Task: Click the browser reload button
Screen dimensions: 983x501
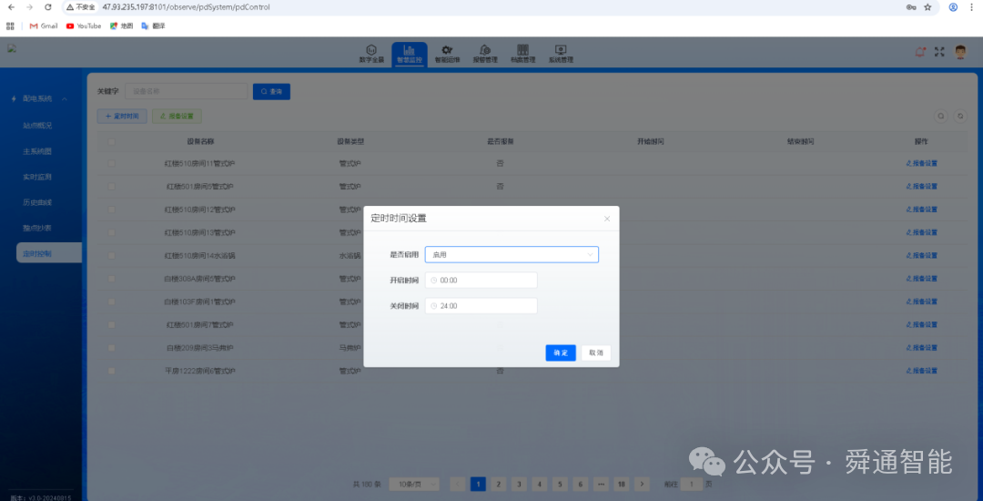Action: click(x=49, y=6)
